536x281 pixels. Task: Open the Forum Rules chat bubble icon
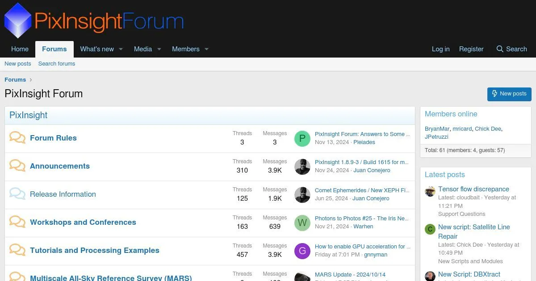(17, 137)
